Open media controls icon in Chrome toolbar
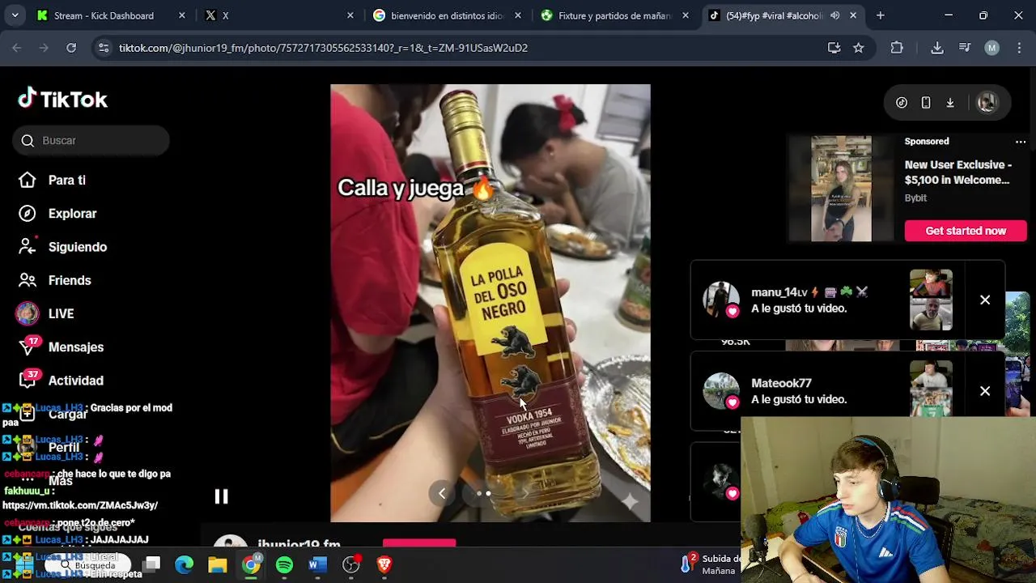 coord(965,48)
